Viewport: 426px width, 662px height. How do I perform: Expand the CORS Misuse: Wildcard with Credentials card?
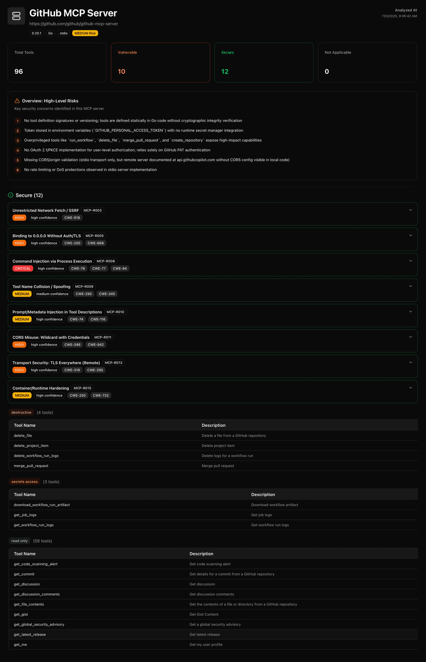(x=411, y=337)
